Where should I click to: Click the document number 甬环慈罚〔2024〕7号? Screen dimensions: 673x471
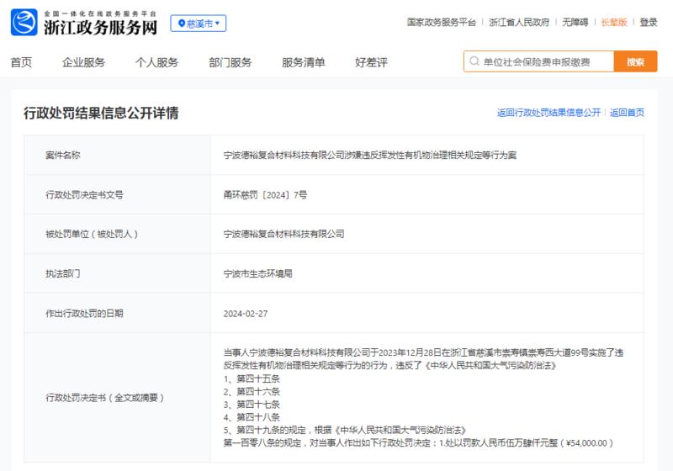click(265, 195)
